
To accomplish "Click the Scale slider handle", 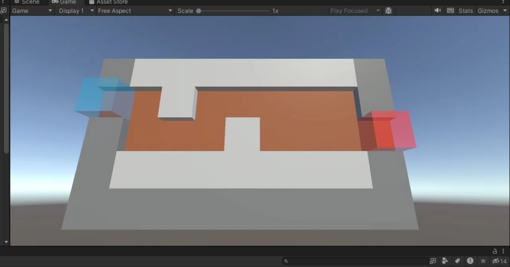I will [198, 11].
